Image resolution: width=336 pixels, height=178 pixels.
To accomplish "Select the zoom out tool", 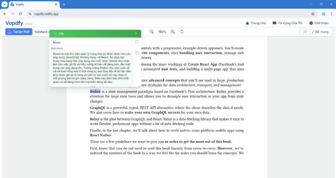I will pyautogui.click(x=151, y=32).
